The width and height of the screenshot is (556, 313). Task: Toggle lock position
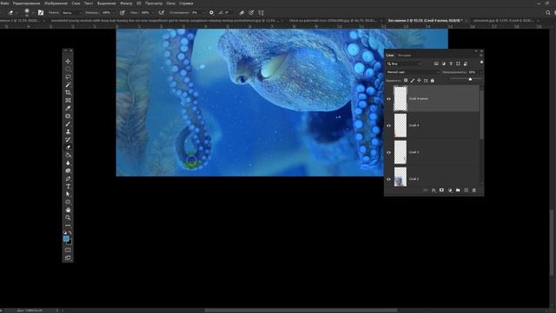tap(419, 81)
